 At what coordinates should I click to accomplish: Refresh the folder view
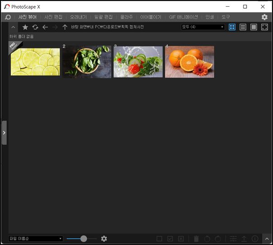[x=35, y=27]
